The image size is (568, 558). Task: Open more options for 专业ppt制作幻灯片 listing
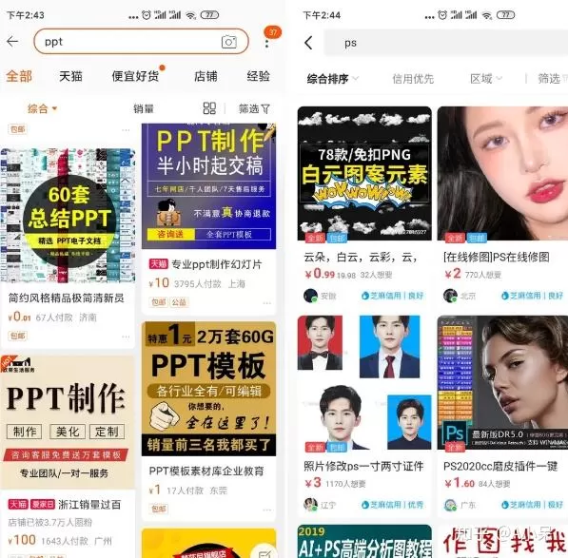(267, 303)
